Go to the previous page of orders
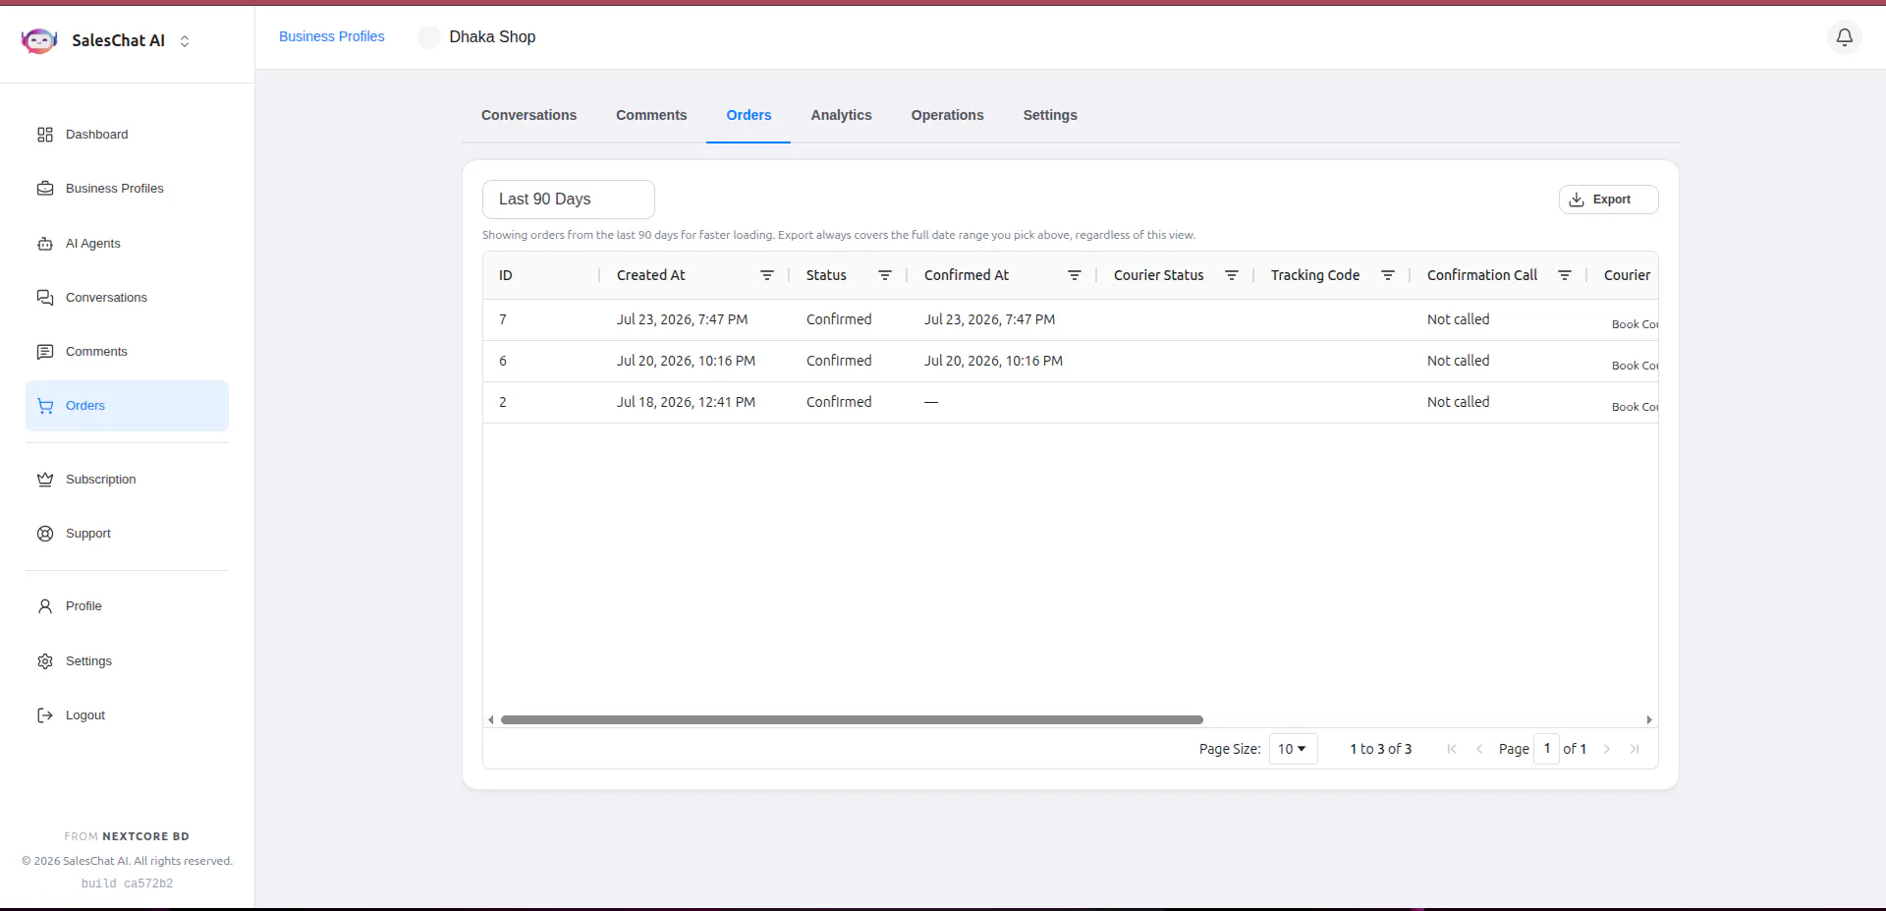The height and width of the screenshot is (911, 1886). [x=1479, y=749]
